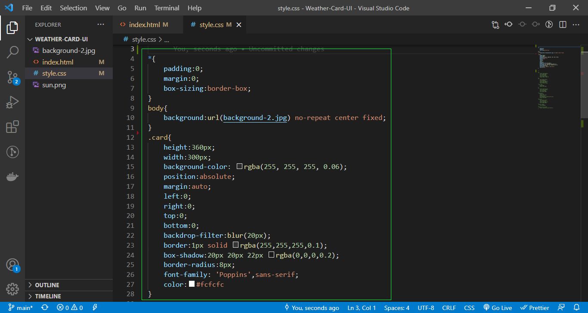Open the Extensions view
Viewport: 588px width, 313px height.
tap(12, 127)
